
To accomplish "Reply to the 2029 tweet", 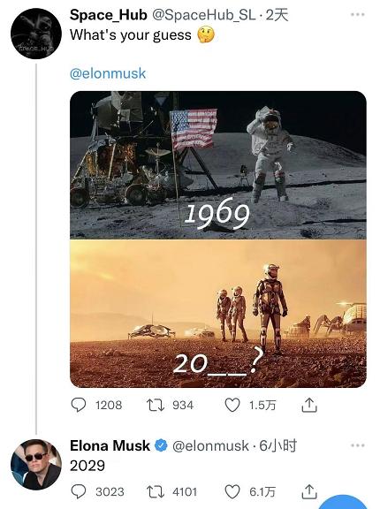I will pos(78,491).
